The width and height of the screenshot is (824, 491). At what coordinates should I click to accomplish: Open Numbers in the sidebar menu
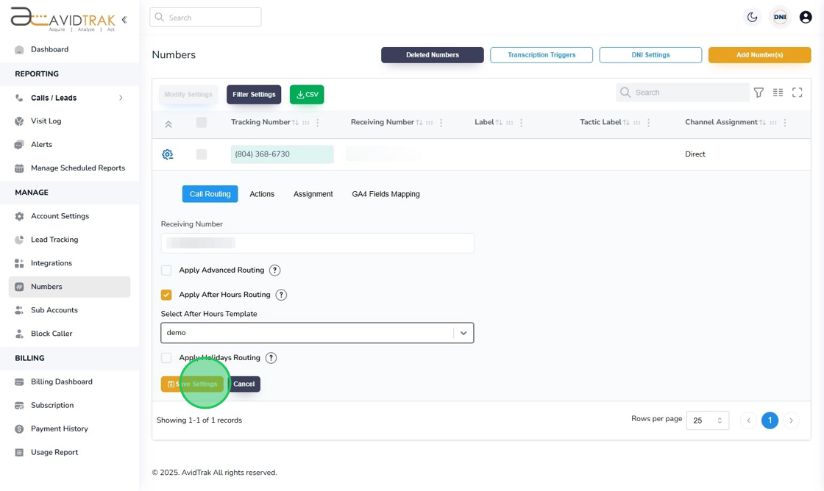(x=69, y=287)
